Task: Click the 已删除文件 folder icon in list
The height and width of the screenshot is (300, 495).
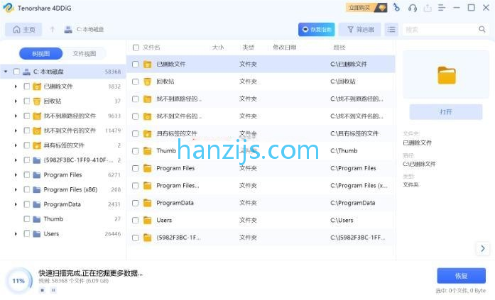Action: [148, 65]
